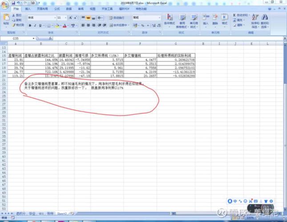
Task: Decrease the cell indent
Action: [100, 25]
